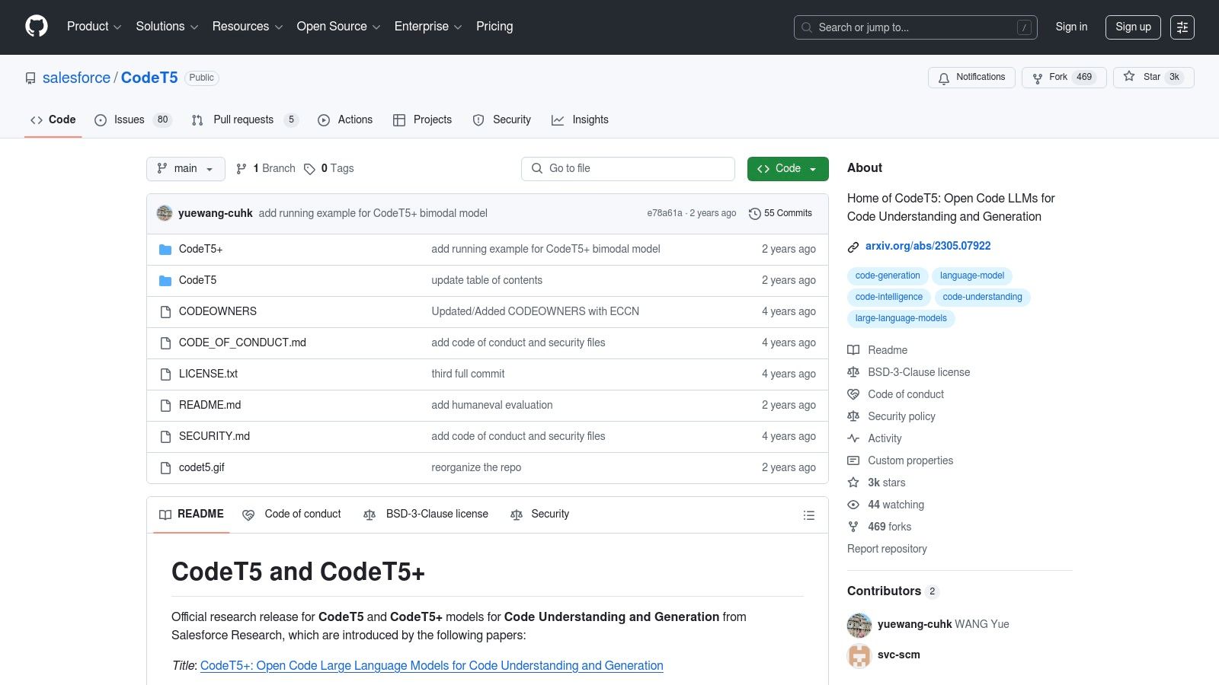Open the Issues tab

(133, 119)
